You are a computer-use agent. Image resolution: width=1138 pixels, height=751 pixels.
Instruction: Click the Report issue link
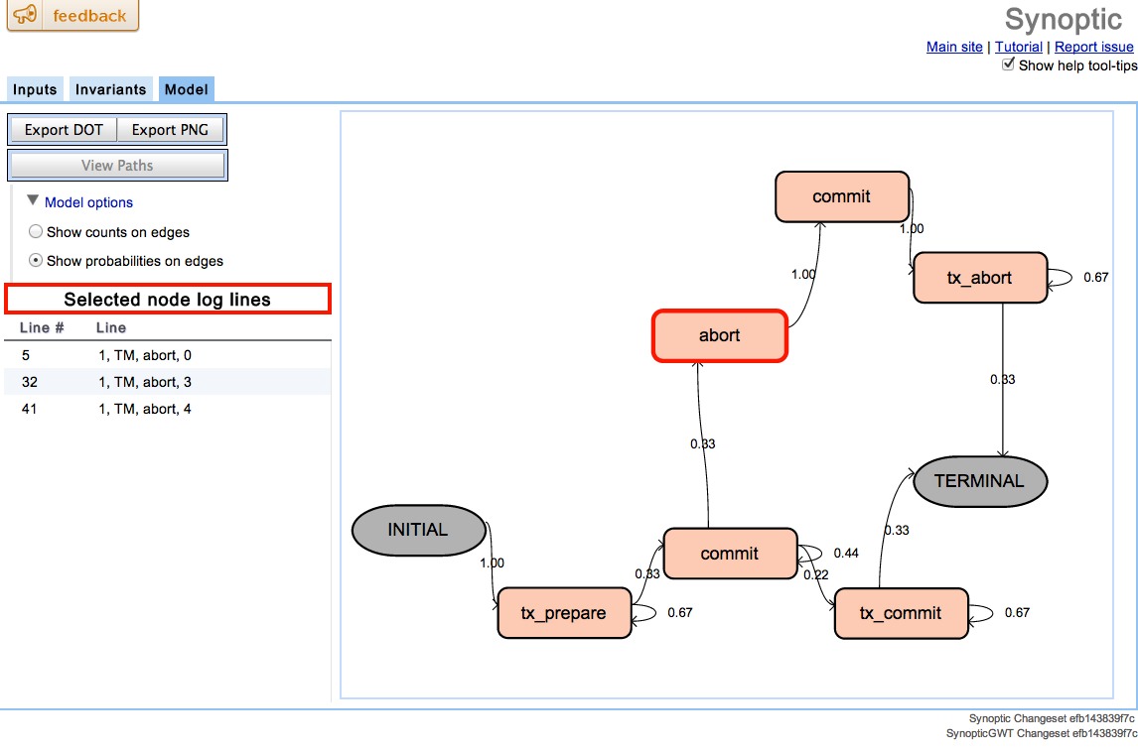click(x=1093, y=47)
